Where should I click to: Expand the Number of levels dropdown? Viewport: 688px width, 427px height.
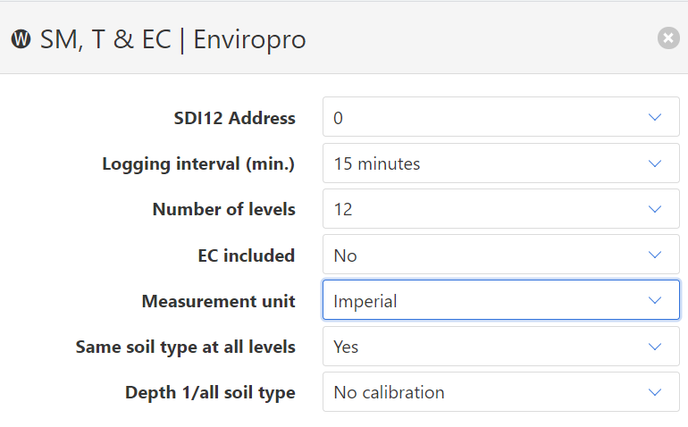(x=500, y=209)
